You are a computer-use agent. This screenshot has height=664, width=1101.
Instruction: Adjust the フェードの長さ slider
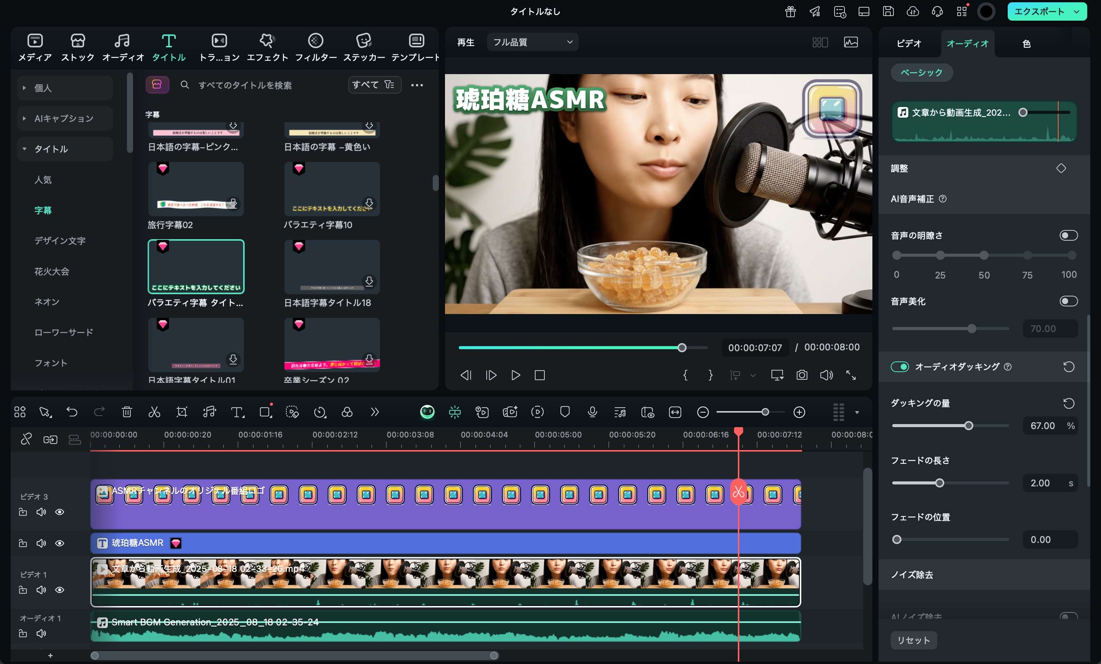pos(950,483)
